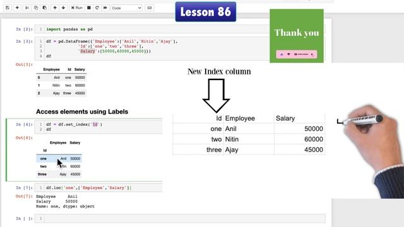Click the 'In [7]:' prompt label

(24, 188)
